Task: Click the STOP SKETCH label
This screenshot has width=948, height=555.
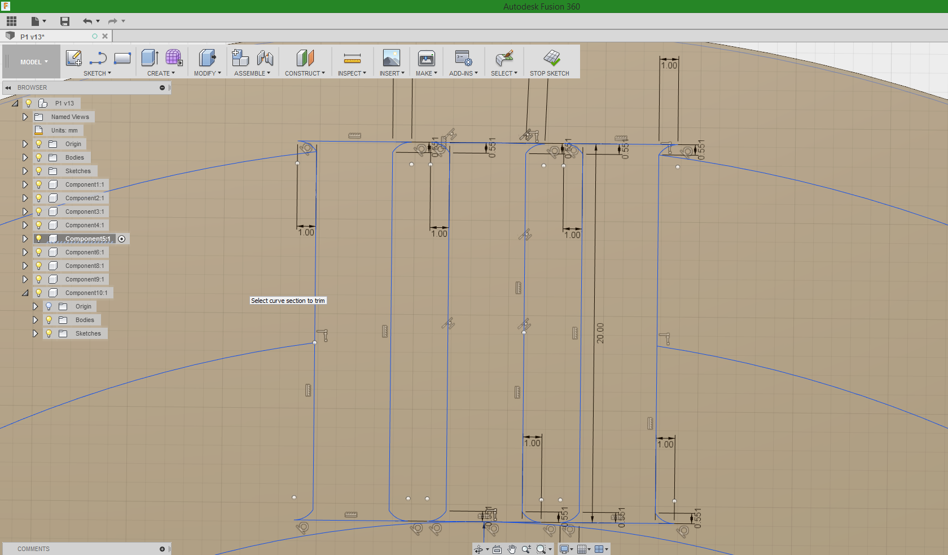Action: point(550,73)
